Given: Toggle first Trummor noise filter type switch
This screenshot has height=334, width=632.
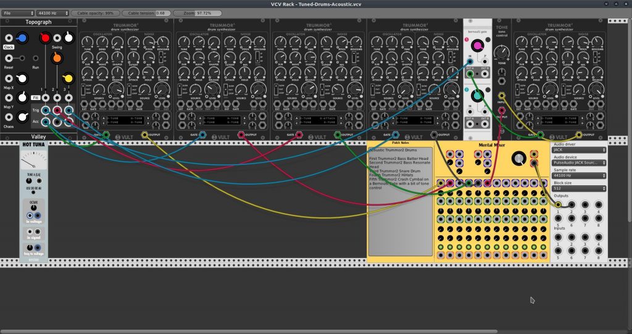Looking at the screenshot, I should (x=161, y=56).
